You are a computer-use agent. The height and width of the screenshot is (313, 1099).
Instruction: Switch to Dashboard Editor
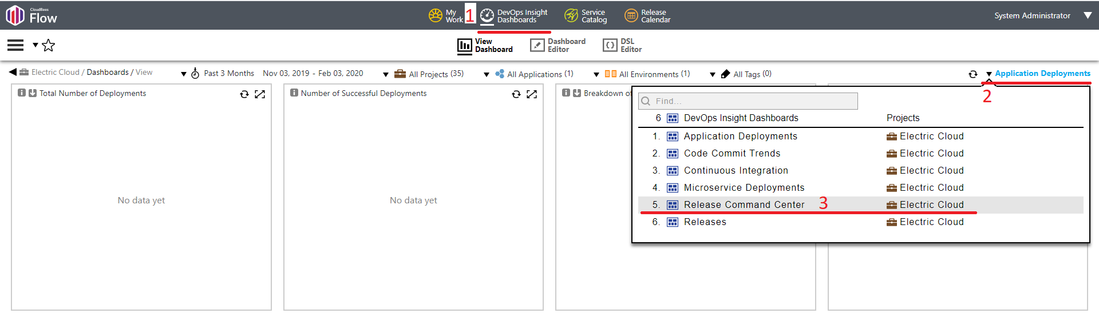pyautogui.click(x=558, y=46)
